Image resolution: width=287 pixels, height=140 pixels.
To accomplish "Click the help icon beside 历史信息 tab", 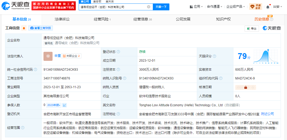I will pos(272,19).
